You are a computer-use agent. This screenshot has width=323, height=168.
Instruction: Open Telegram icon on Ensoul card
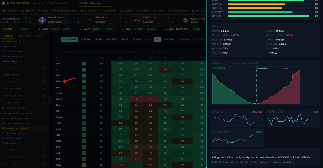[78, 23]
